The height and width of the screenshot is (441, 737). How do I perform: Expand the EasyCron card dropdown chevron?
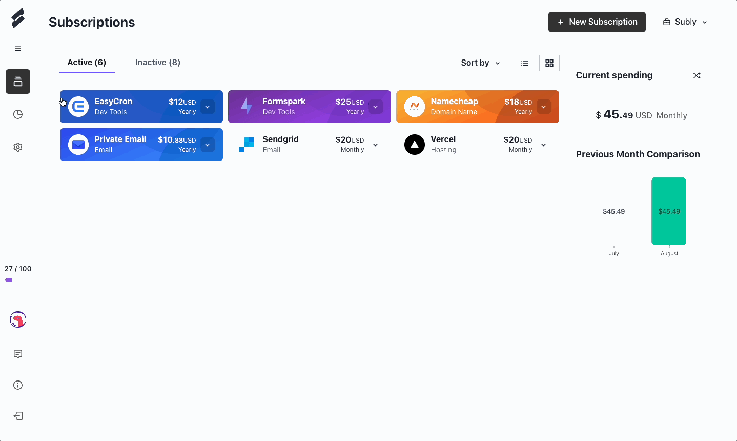[208, 107]
